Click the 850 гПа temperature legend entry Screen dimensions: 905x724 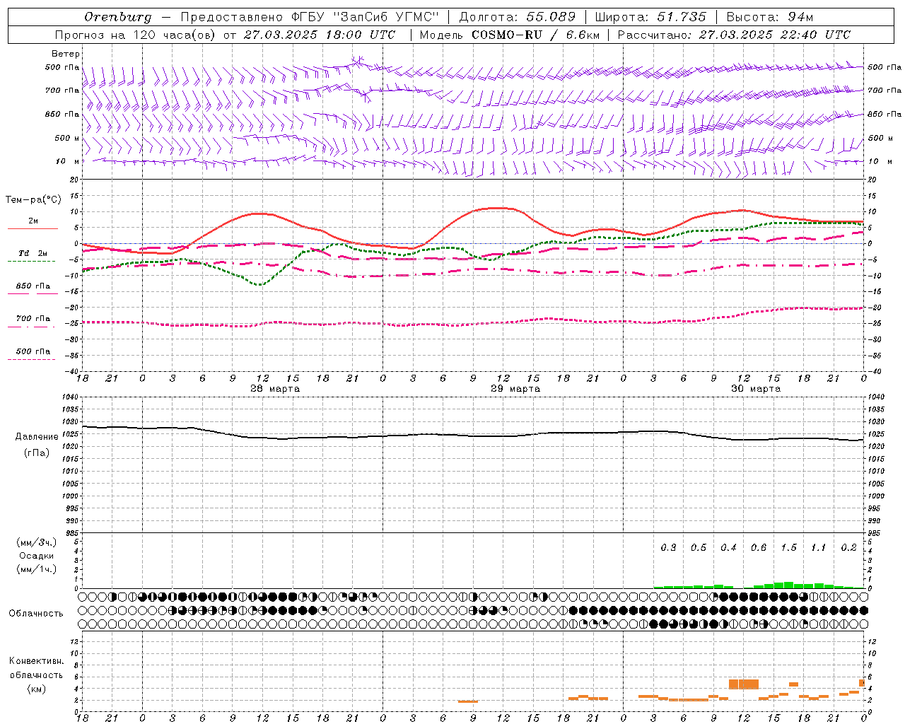pyautogui.click(x=33, y=286)
